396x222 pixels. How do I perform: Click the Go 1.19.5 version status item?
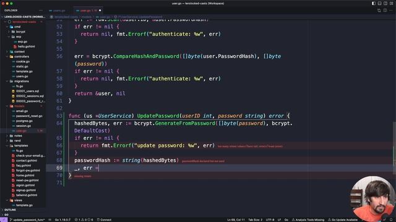pos(62,220)
